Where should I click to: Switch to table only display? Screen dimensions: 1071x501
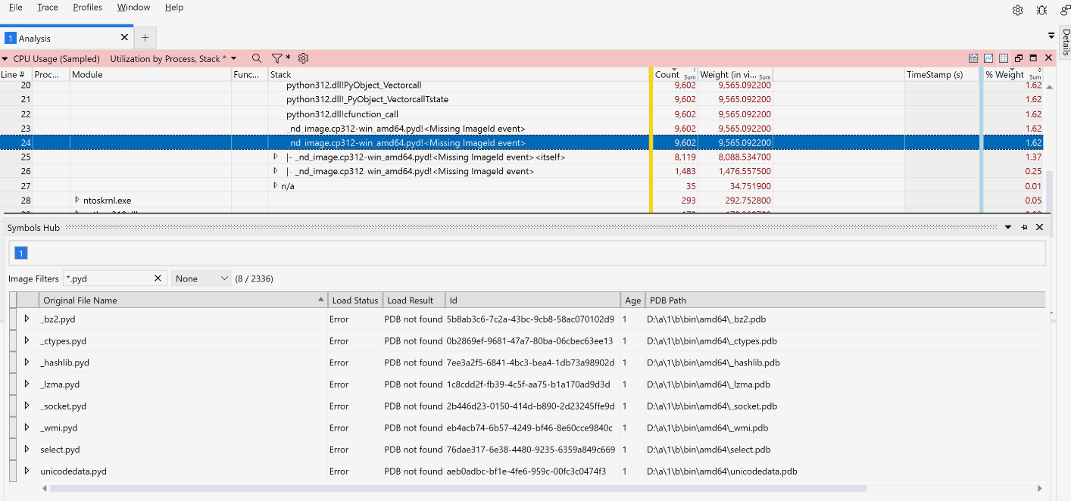[x=1004, y=58]
